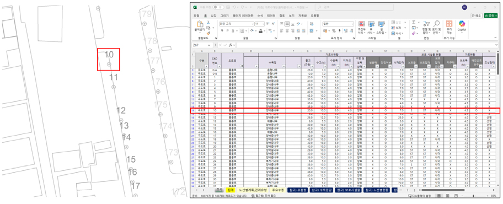Toggle the AutoSave (자동 저장) switch
The image size is (503, 204).
click(x=218, y=7)
